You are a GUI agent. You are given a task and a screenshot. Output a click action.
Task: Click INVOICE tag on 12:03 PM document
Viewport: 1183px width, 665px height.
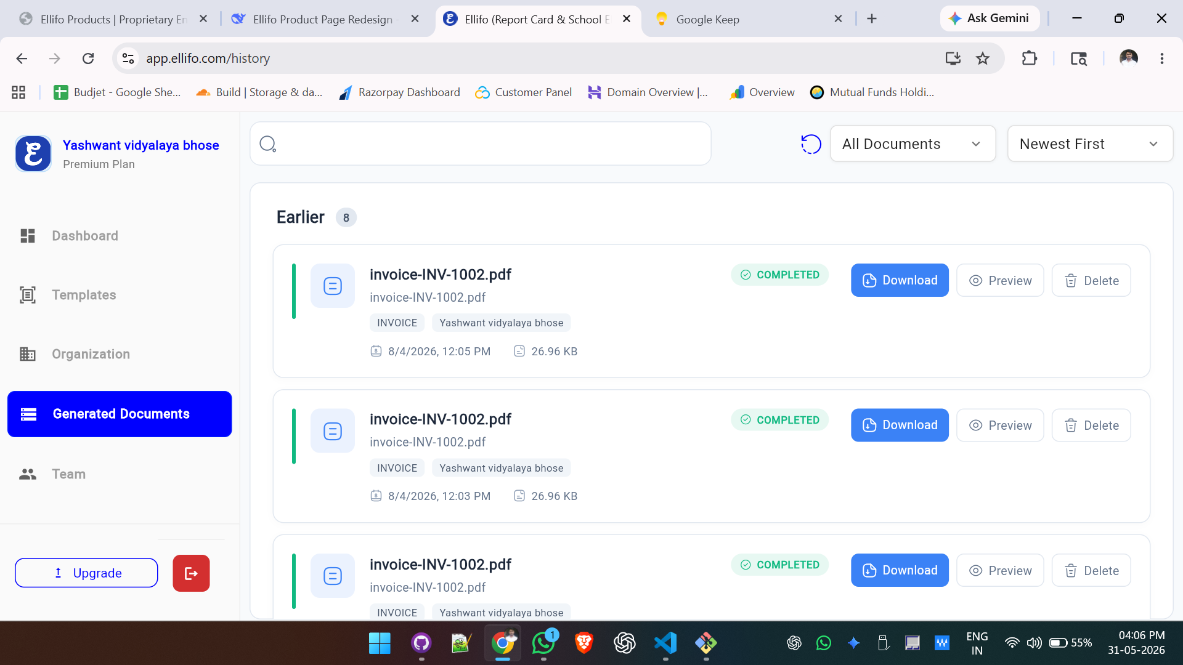397,468
